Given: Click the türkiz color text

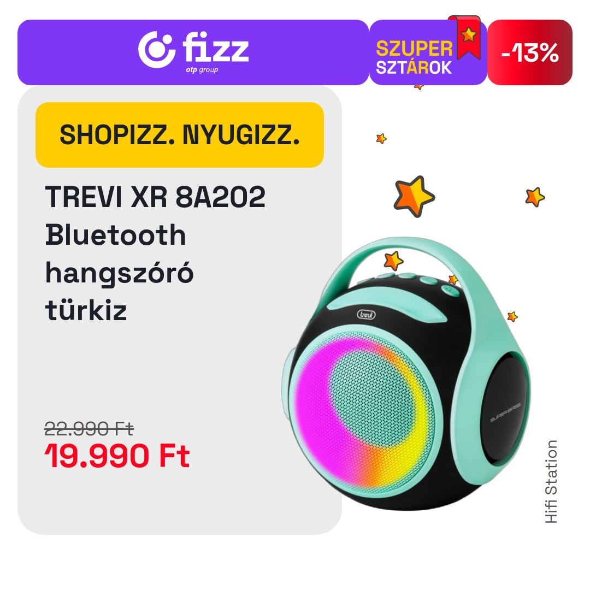Looking at the screenshot, I should click(x=86, y=310).
